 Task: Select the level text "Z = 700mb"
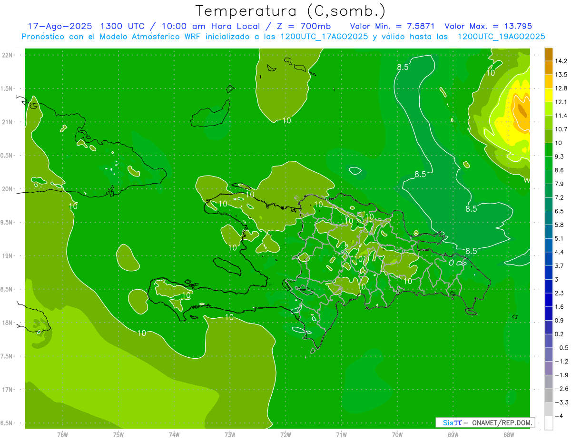point(303,26)
